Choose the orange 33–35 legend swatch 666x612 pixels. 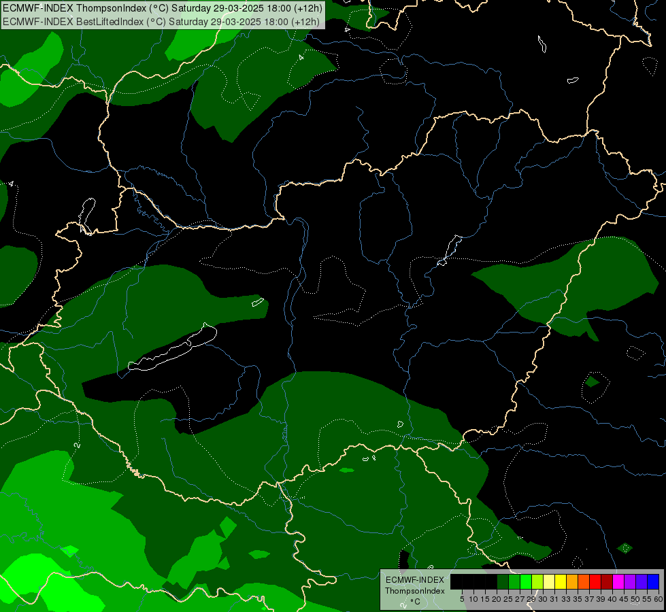[x=572, y=581]
